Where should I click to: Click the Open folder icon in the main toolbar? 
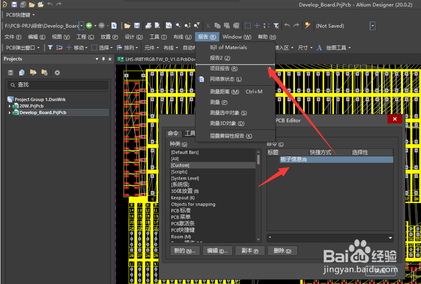[127, 26]
